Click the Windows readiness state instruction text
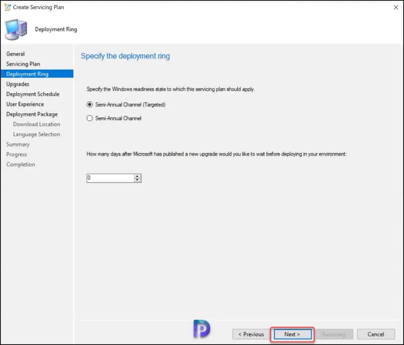This screenshot has width=404, height=345. pyautogui.click(x=170, y=89)
